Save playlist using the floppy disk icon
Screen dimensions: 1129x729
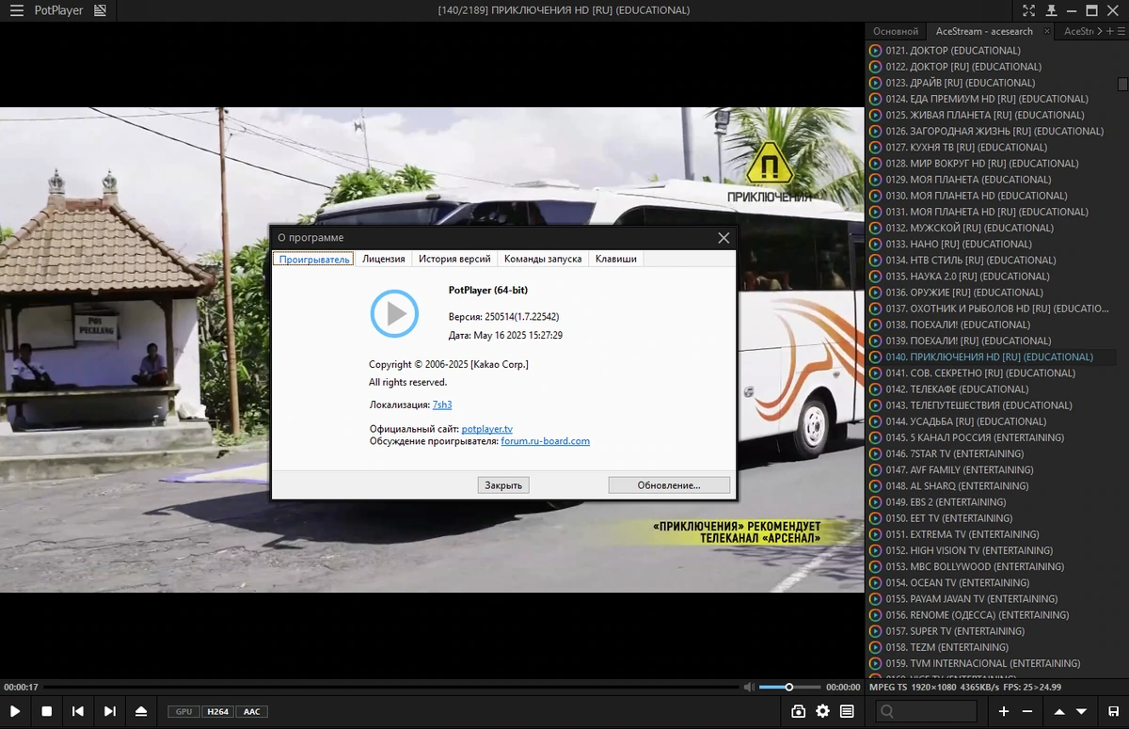tap(1114, 712)
